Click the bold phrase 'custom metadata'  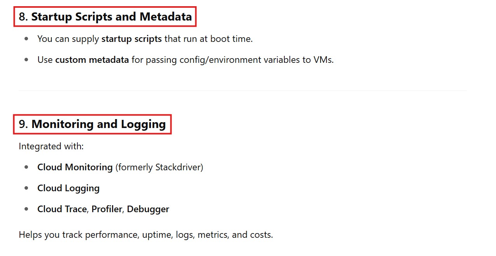[92, 60]
